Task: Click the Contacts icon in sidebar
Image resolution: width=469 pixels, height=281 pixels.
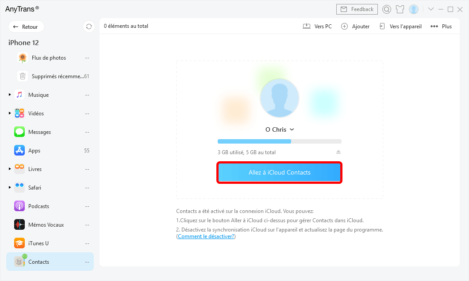Action: click(19, 262)
